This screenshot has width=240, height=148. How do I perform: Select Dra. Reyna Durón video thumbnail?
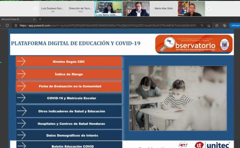(x=108, y=9)
